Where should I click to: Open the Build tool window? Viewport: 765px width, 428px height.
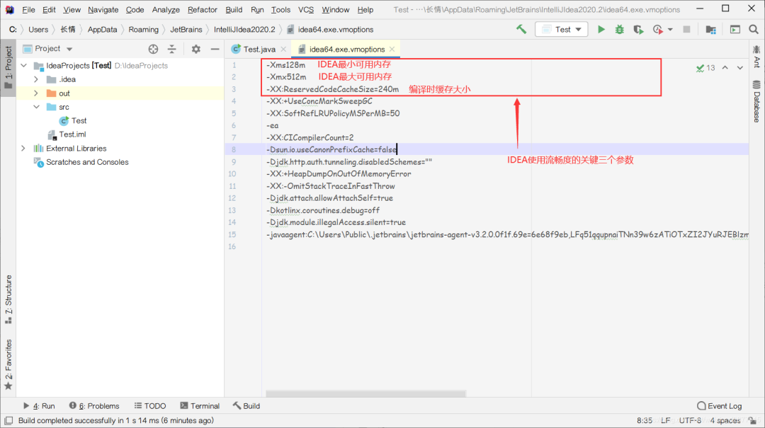click(x=246, y=405)
